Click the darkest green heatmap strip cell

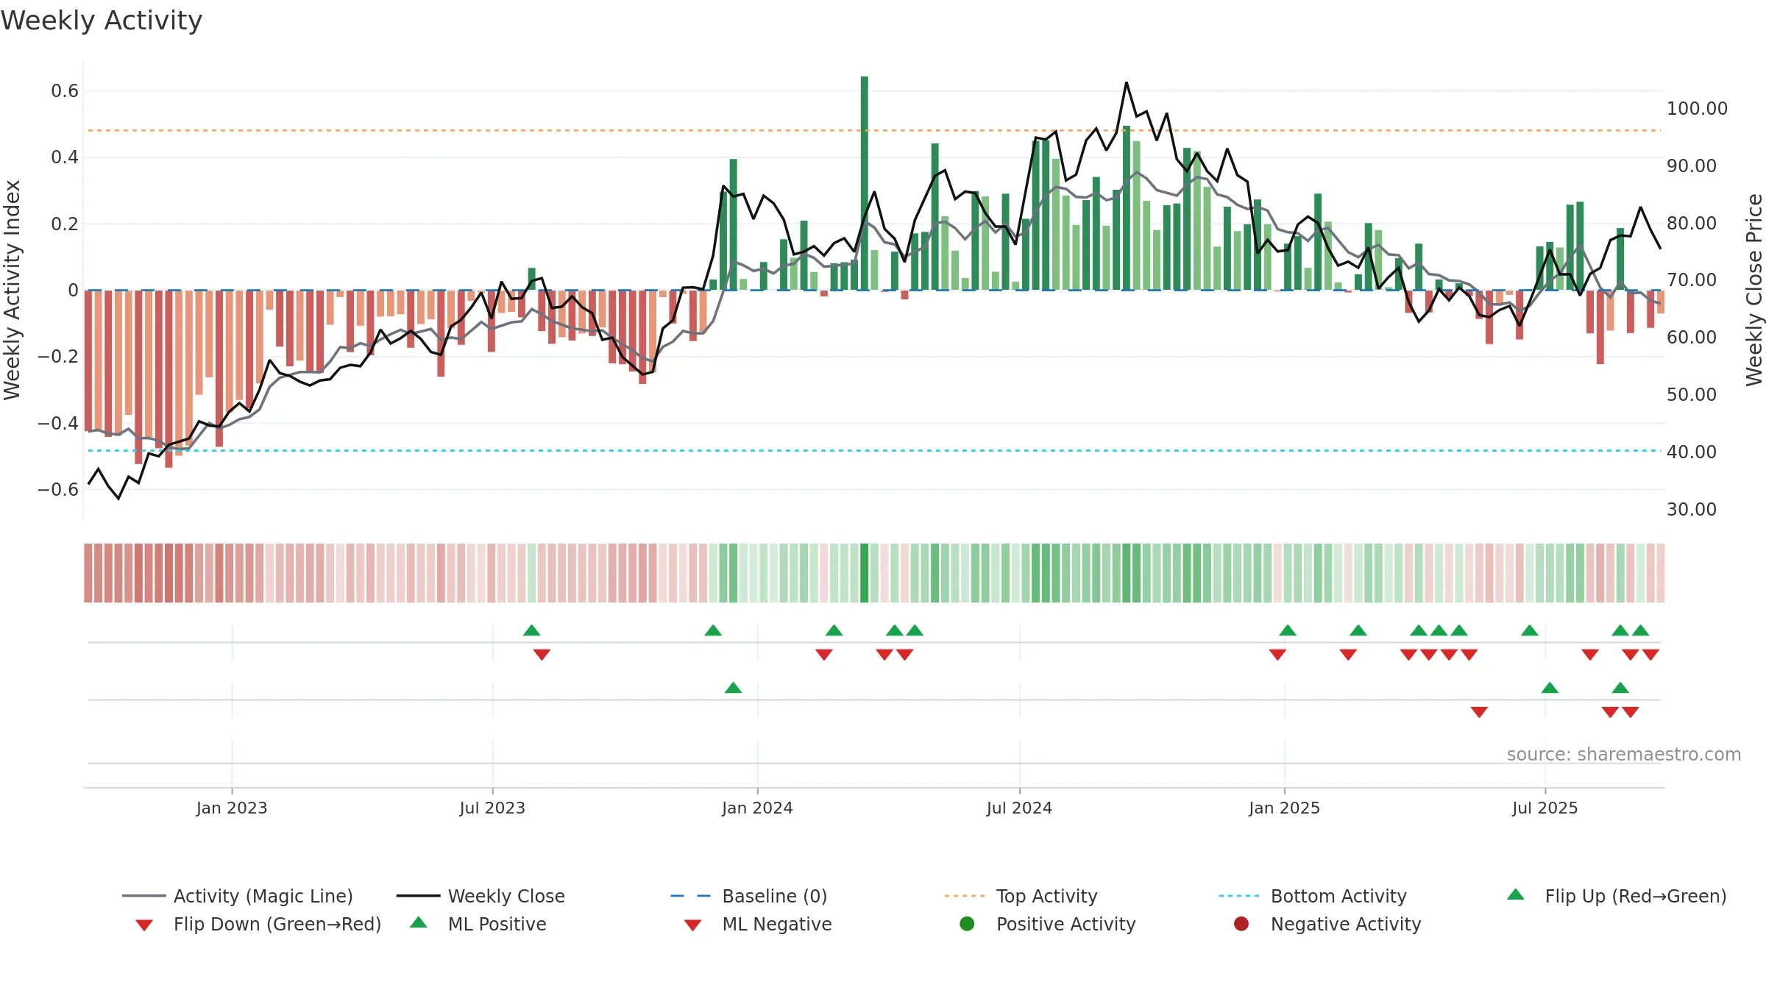pyautogui.click(x=865, y=573)
